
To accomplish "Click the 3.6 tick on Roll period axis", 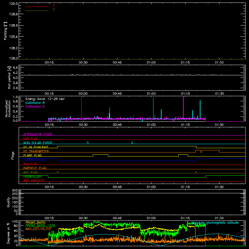I will 15,88.
